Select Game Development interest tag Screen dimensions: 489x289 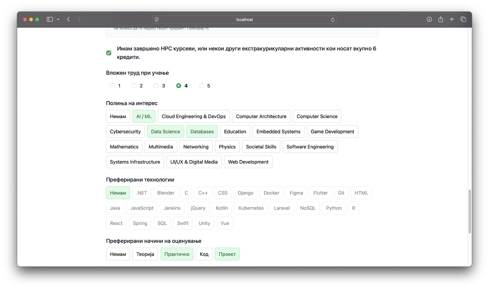(x=332, y=132)
